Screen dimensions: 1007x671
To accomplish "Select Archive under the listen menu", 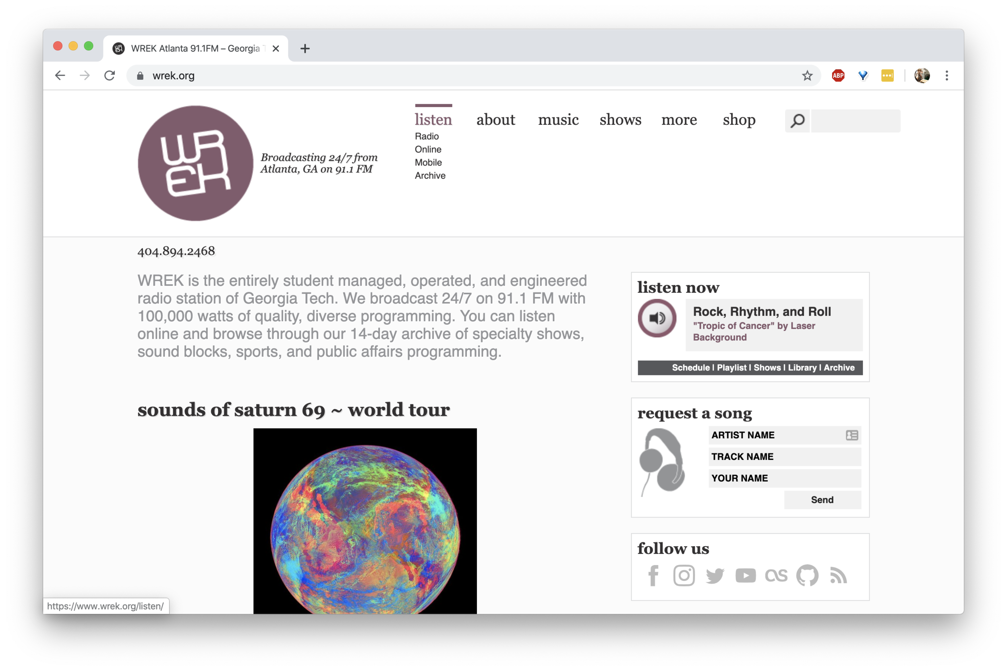I will (430, 176).
